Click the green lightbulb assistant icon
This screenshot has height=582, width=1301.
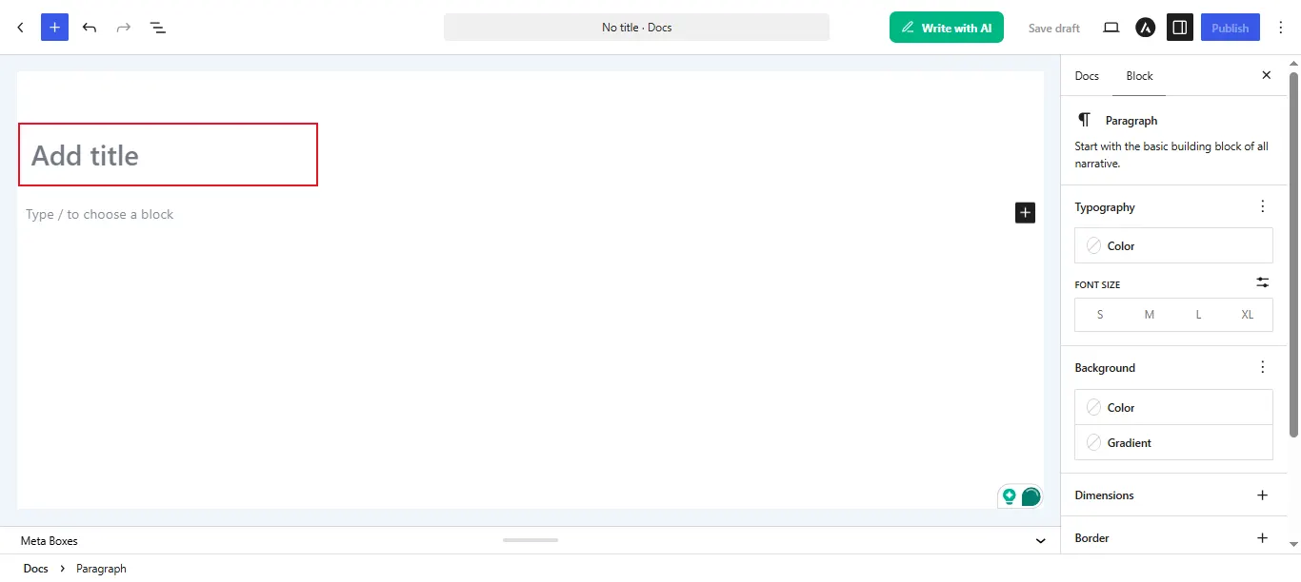(x=1010, y=496)
